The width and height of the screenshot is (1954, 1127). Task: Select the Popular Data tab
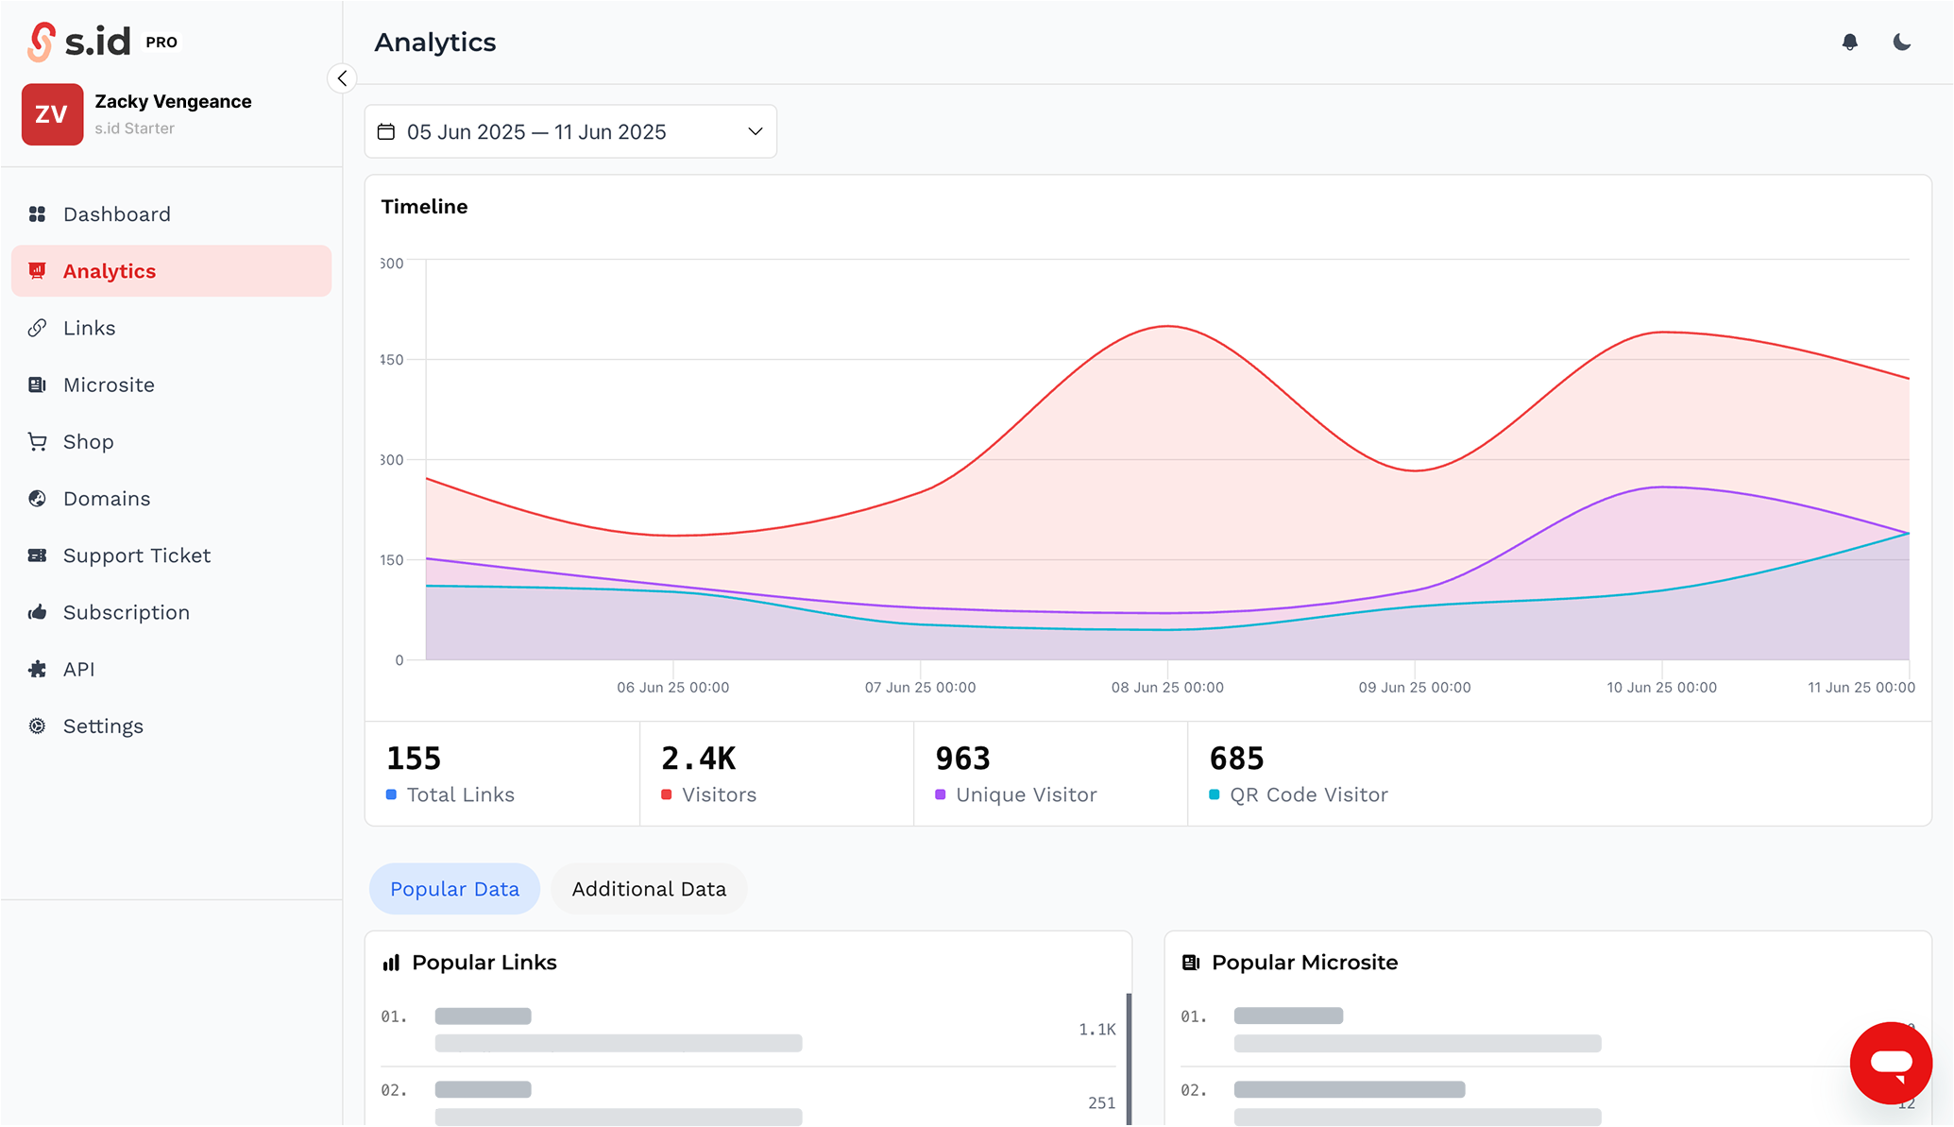(454, 889)
